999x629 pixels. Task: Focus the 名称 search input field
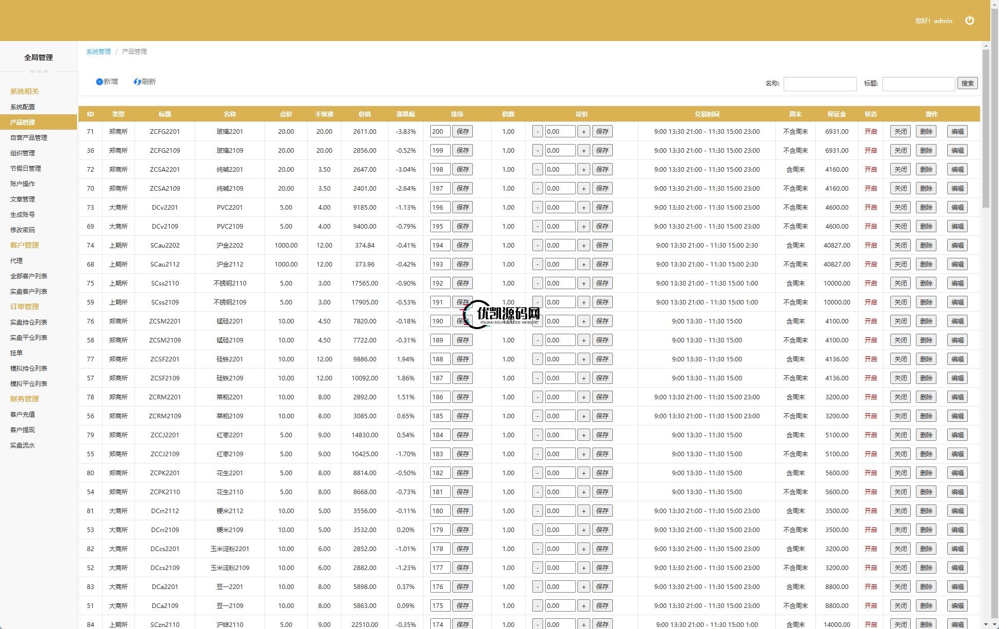pos(820,84)
